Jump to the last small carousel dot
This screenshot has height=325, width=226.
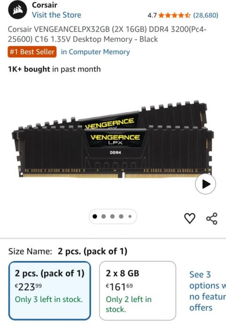click(130, 217)
